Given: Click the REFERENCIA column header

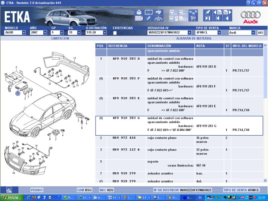Looking at the screenshot, I should tap(126, 46).
